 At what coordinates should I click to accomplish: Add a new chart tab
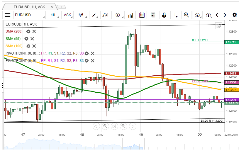[62, 7]
